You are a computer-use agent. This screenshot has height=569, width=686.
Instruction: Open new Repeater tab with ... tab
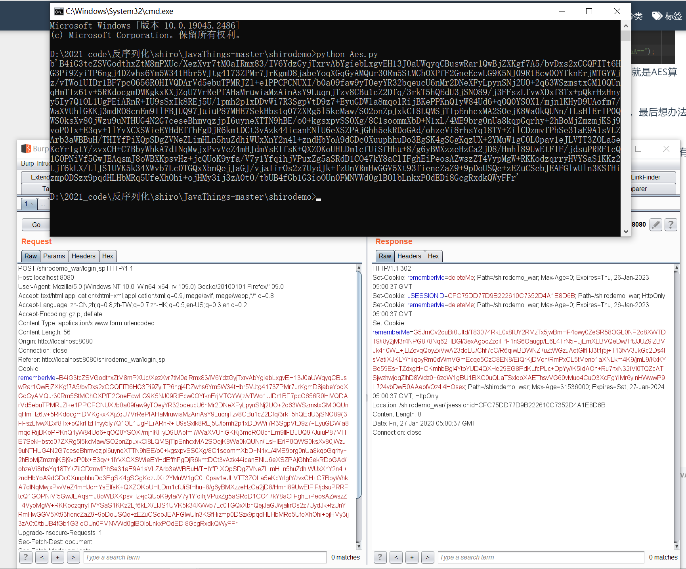tap(43, 204)
